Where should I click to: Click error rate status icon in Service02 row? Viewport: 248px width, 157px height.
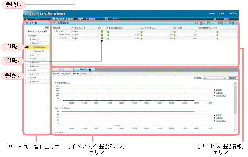[x=175, y=32]
